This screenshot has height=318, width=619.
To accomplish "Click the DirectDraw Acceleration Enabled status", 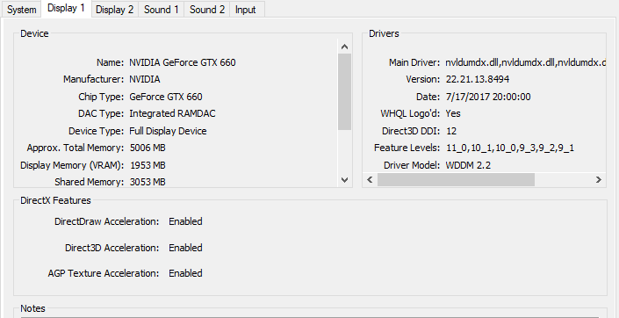I will click(x=185, y=221).
